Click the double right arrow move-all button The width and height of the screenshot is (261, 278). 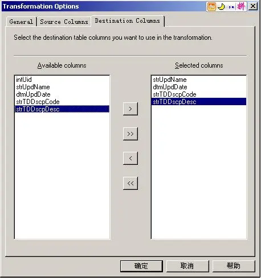(130, 134)
